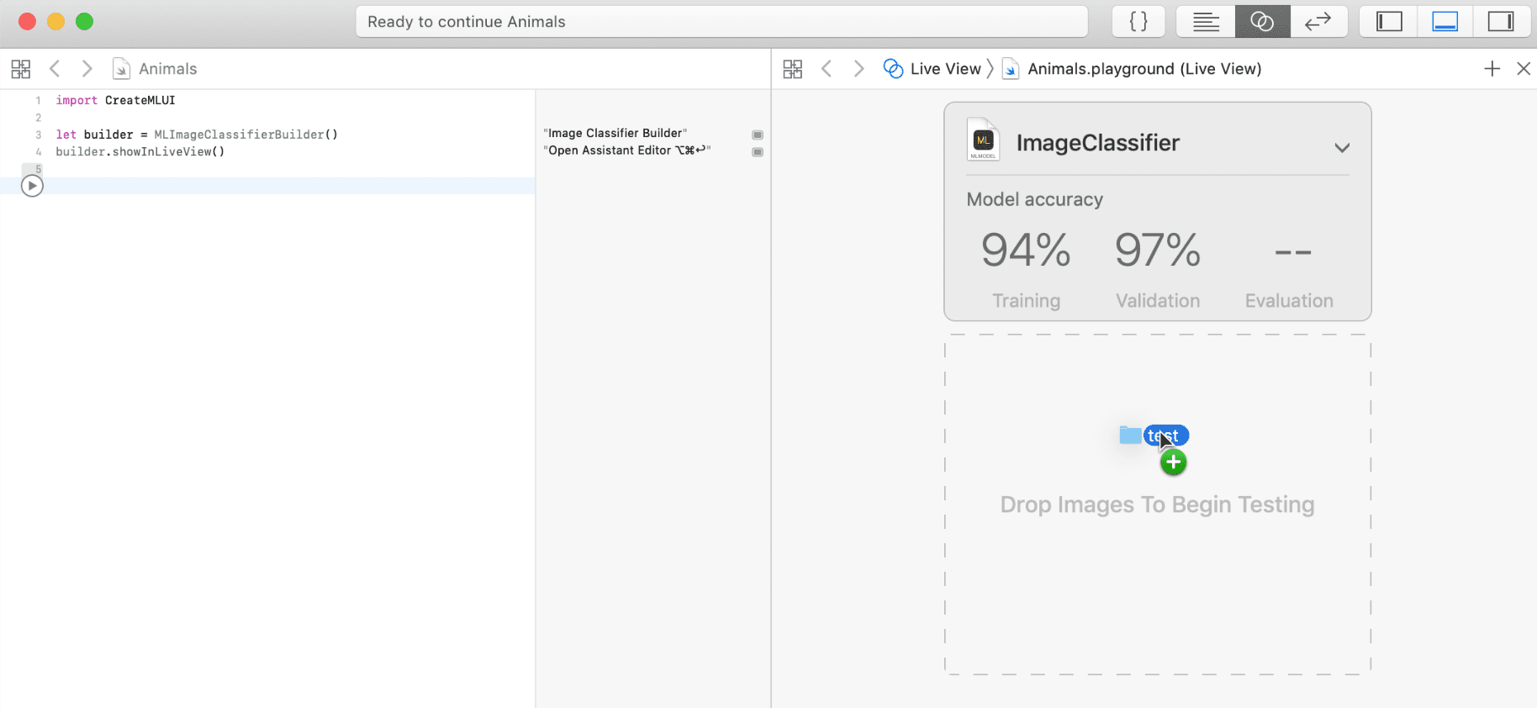Toggle the assistant editor overlapping circles button
1537x708 pixels.
pyautogui.click(x=1262, y=22)
